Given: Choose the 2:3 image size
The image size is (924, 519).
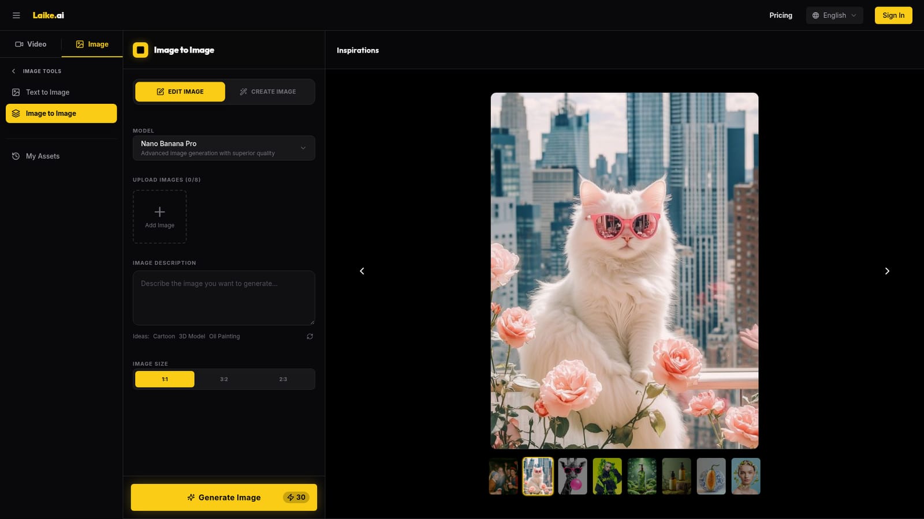Looking at the screenshot, I should click(x=283, y=379).
